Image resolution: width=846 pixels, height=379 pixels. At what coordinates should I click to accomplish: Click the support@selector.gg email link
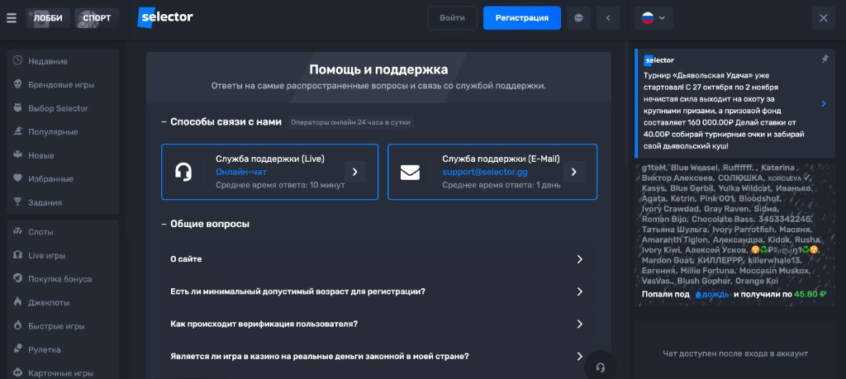(x=485, y=172)
